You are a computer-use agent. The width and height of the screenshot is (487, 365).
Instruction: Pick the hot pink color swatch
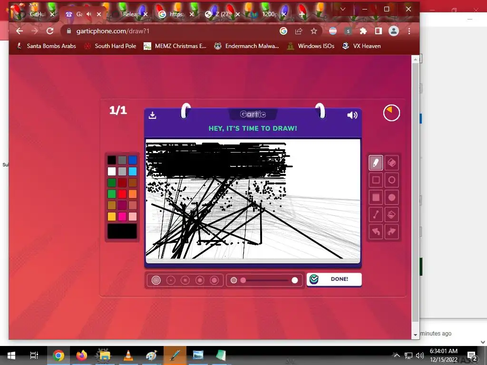tap(122, 216)
